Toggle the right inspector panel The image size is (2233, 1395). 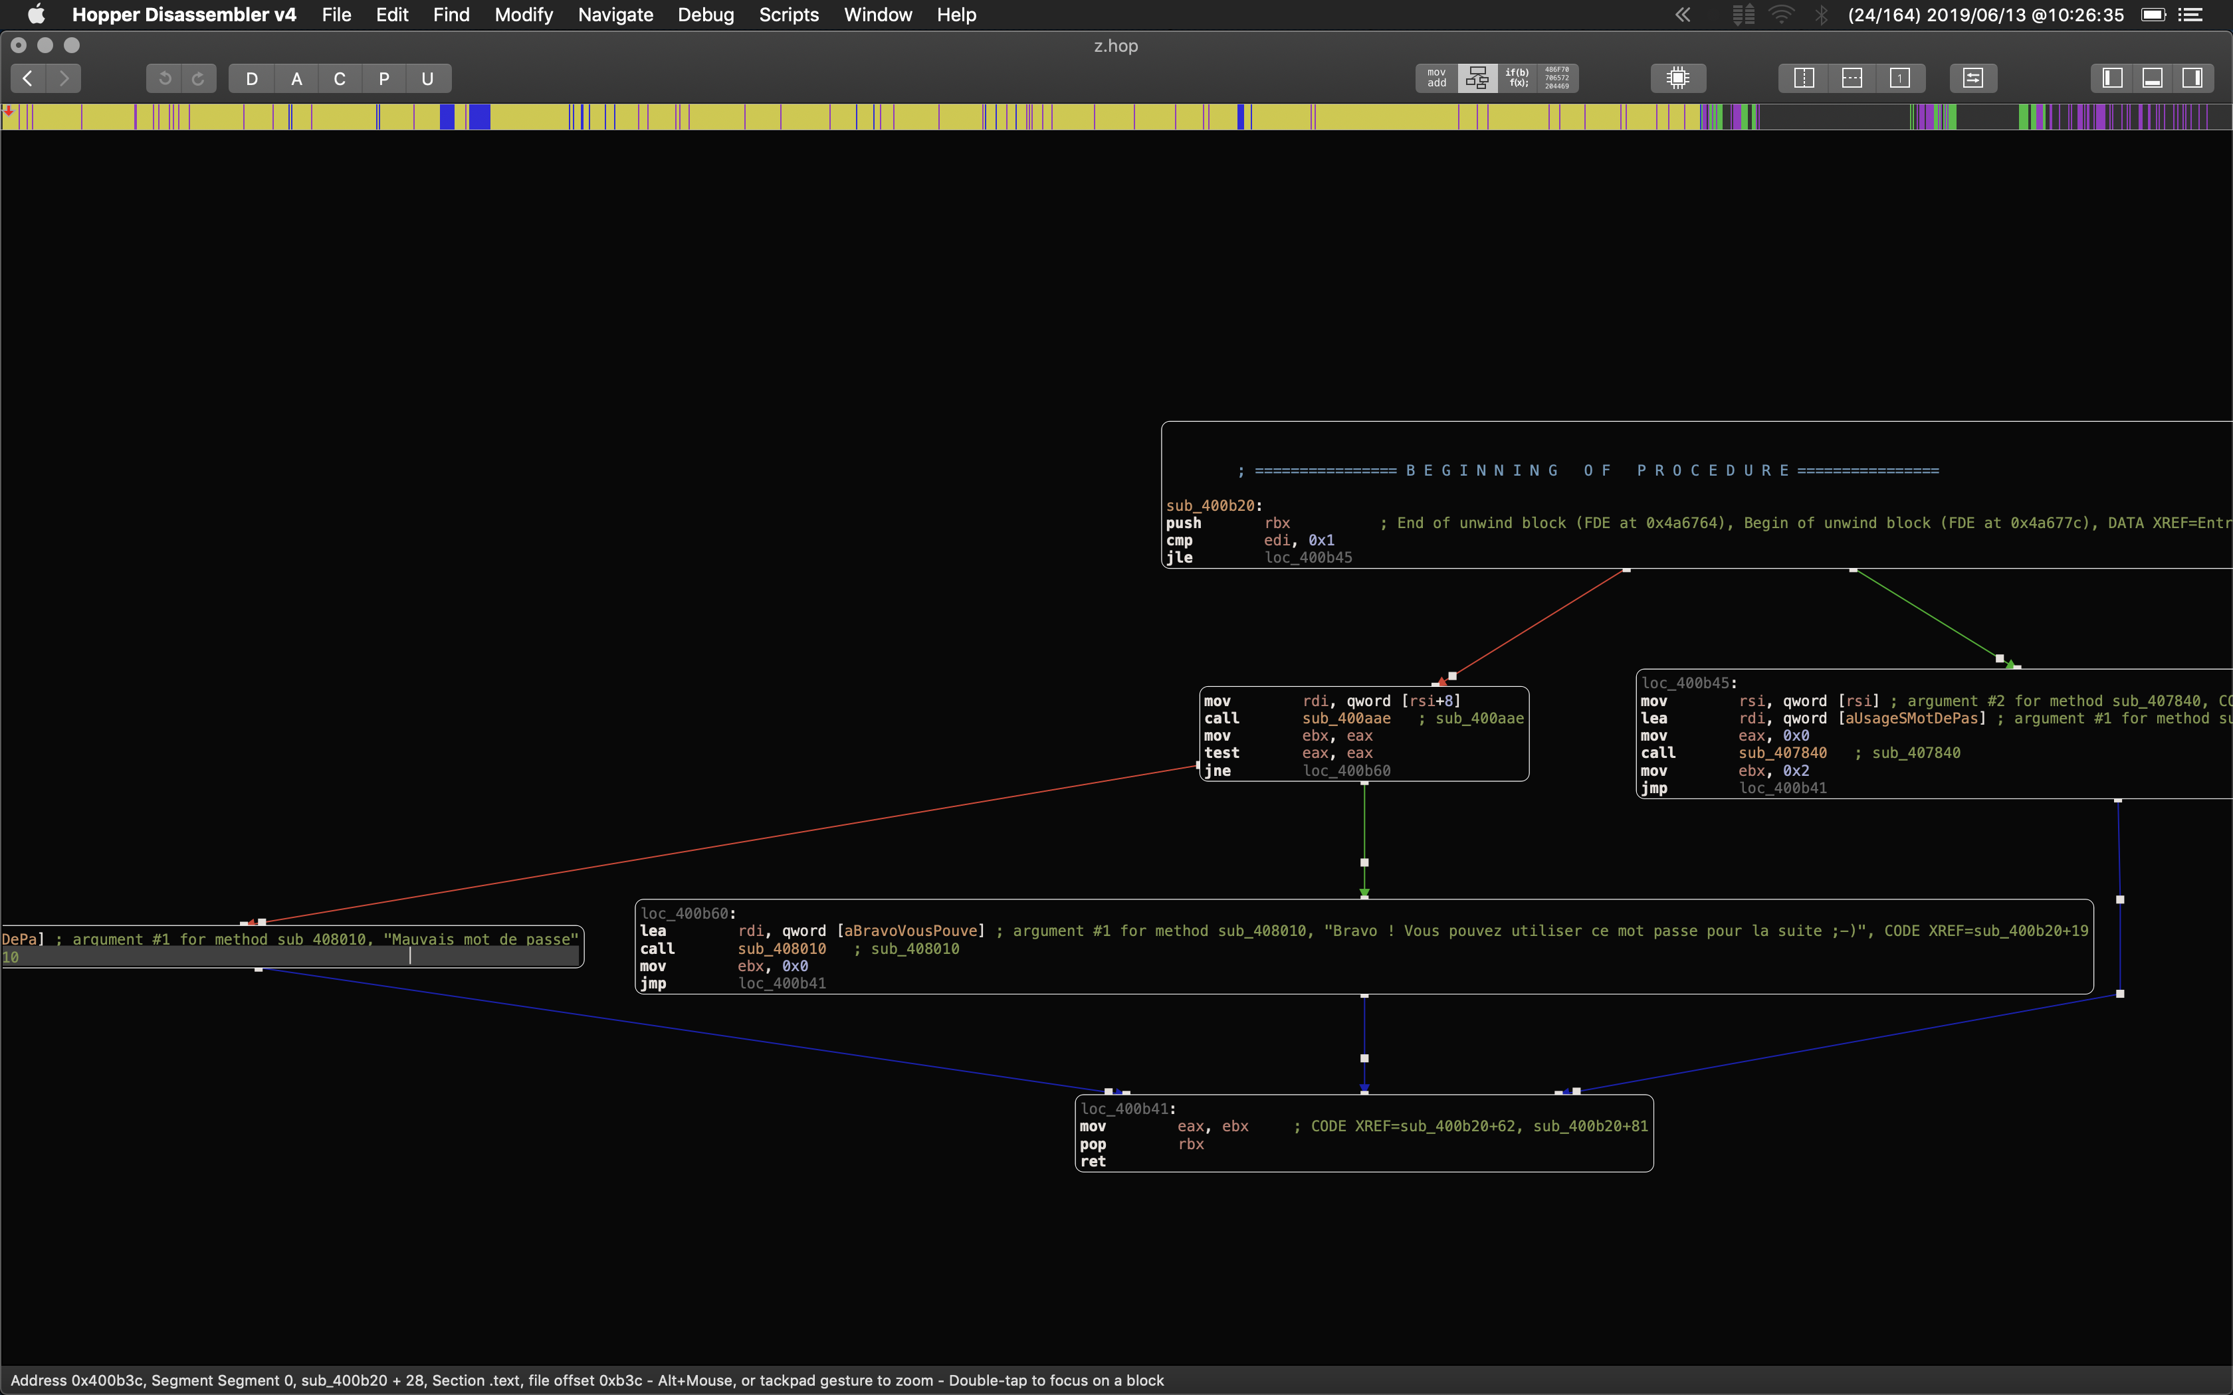click(x=2193, y=78)
